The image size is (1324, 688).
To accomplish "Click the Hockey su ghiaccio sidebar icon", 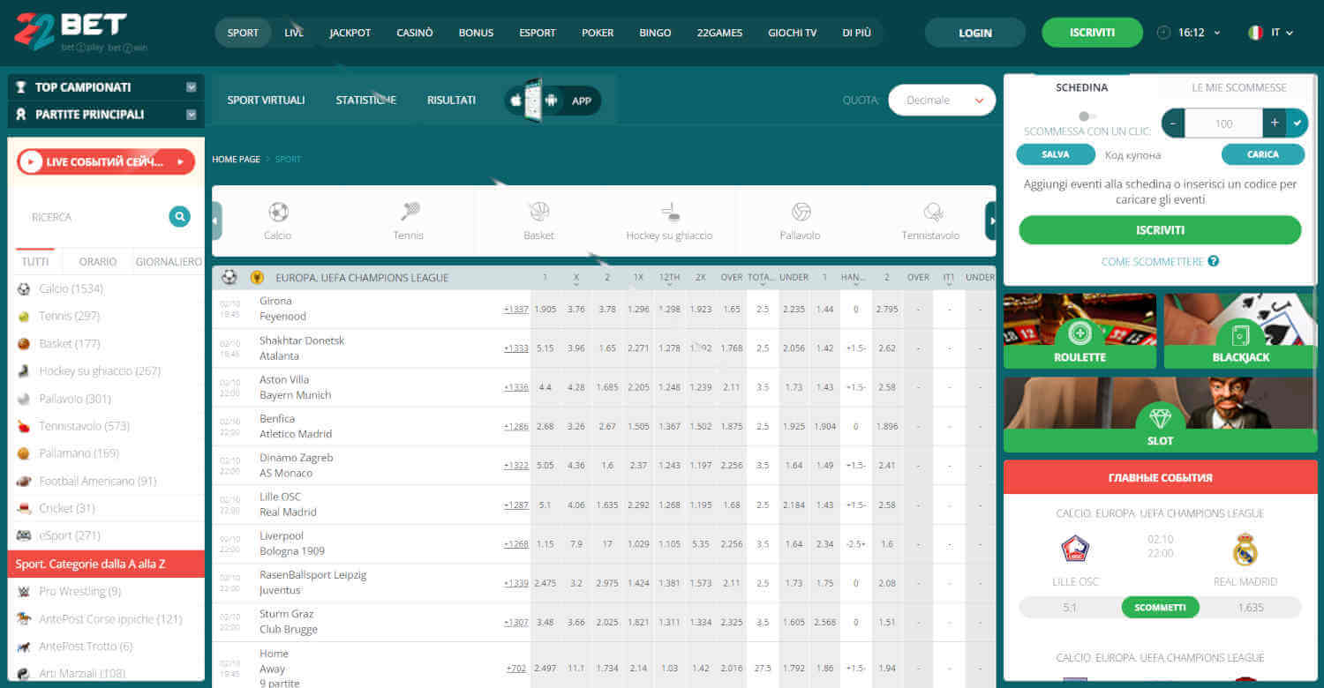I will [24, 371].
